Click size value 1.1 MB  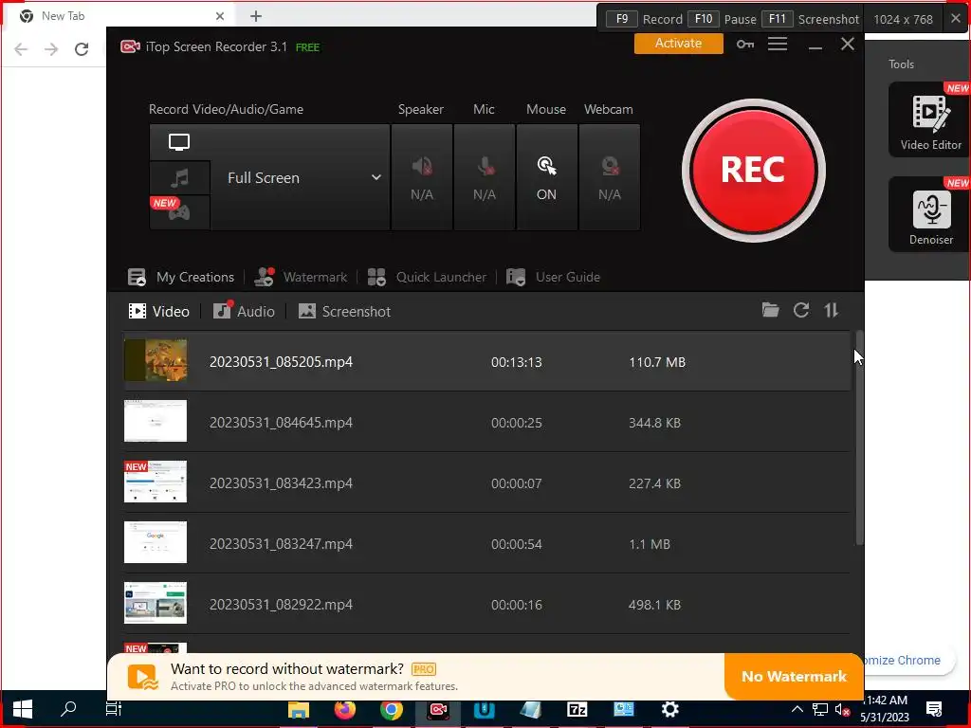pos(650,544)
